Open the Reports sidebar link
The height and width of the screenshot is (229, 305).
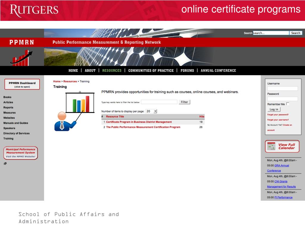8,107
